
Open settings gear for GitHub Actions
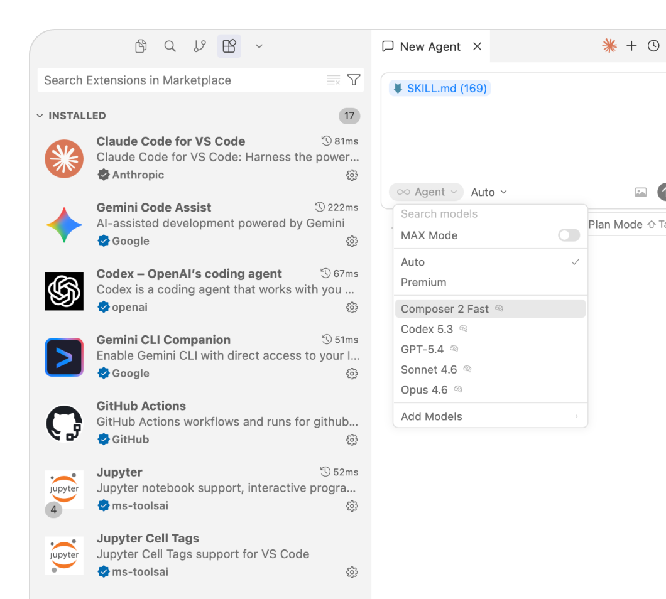352,440
